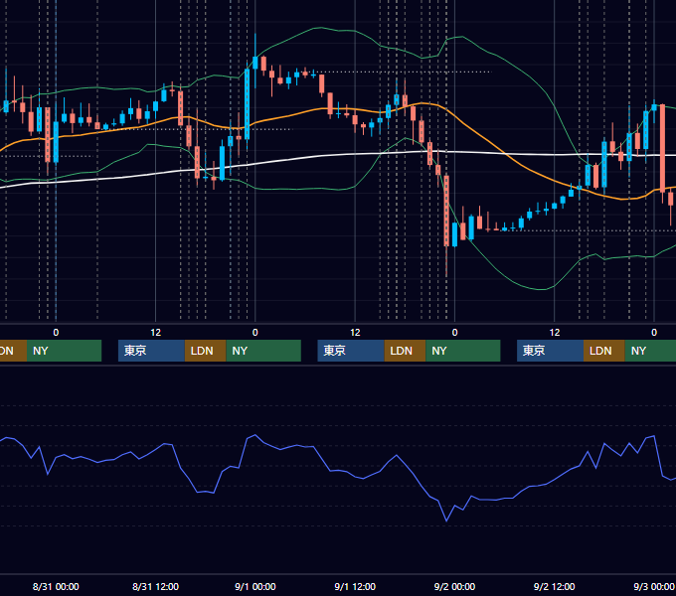Image resolution: width=676 pixels, height=596 pixels.
Task: Click the 9/1 12:00 date label
Action: [x=355, y=586]
